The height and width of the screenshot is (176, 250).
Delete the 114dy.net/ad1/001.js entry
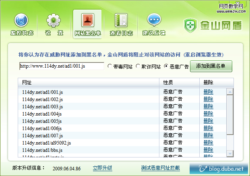(208, 92)
